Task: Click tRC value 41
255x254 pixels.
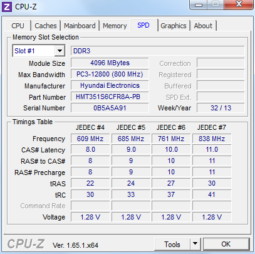Action: tap(212, 194)
